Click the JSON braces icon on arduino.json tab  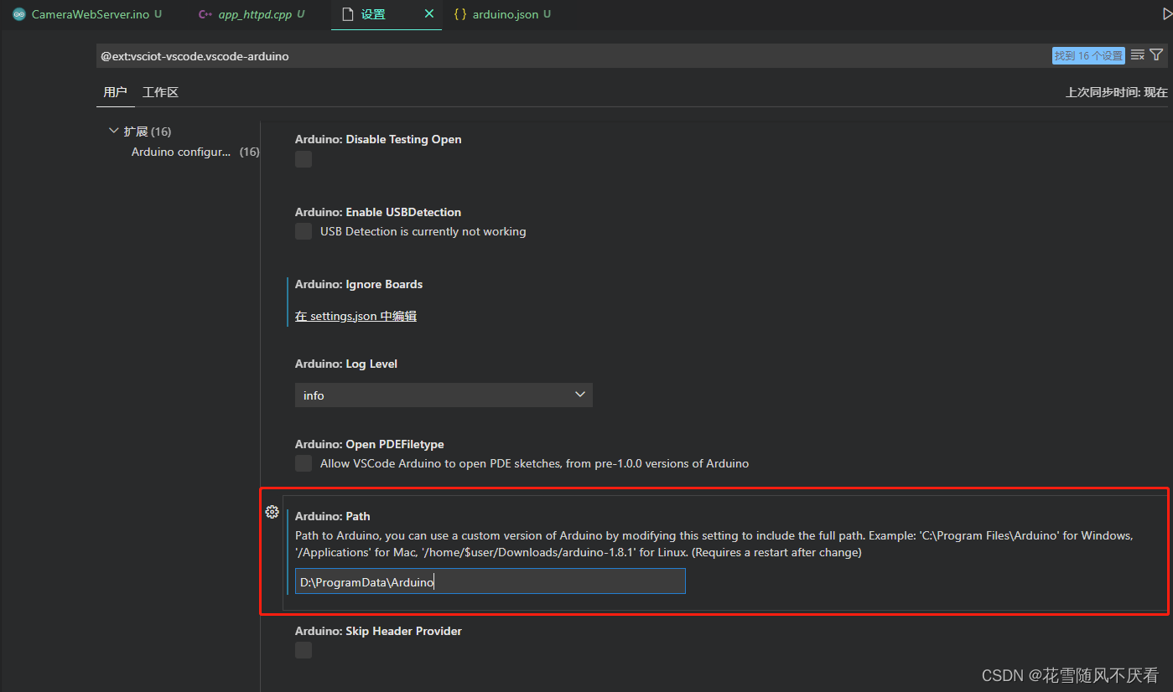pos(459,14)
